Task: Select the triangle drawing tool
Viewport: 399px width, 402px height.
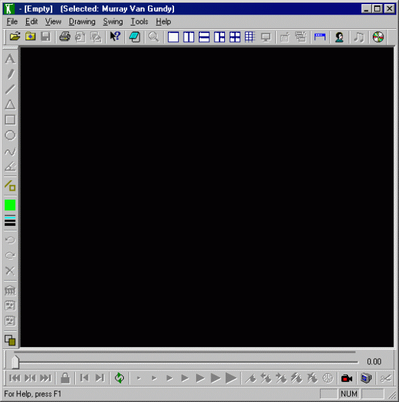Action: (x=10, y=105)
